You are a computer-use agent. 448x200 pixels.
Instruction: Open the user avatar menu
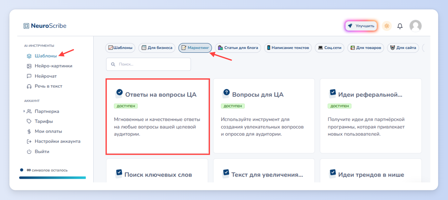pos(415,26)
